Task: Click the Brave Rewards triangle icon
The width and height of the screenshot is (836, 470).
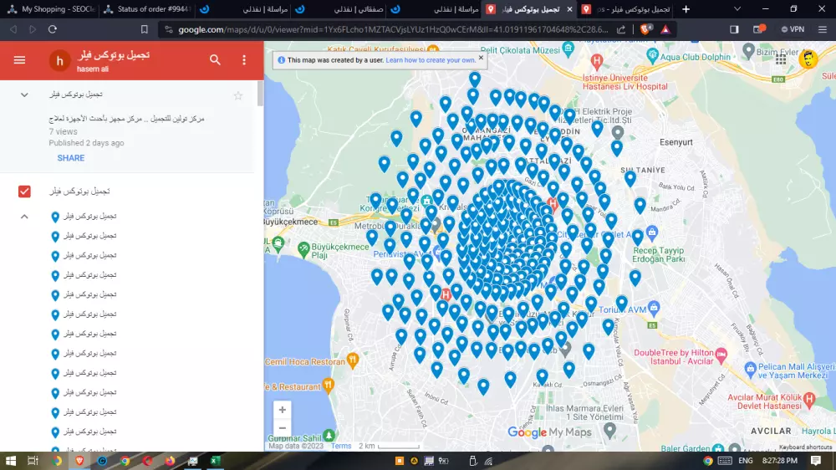Action: [x=665, y=29]
